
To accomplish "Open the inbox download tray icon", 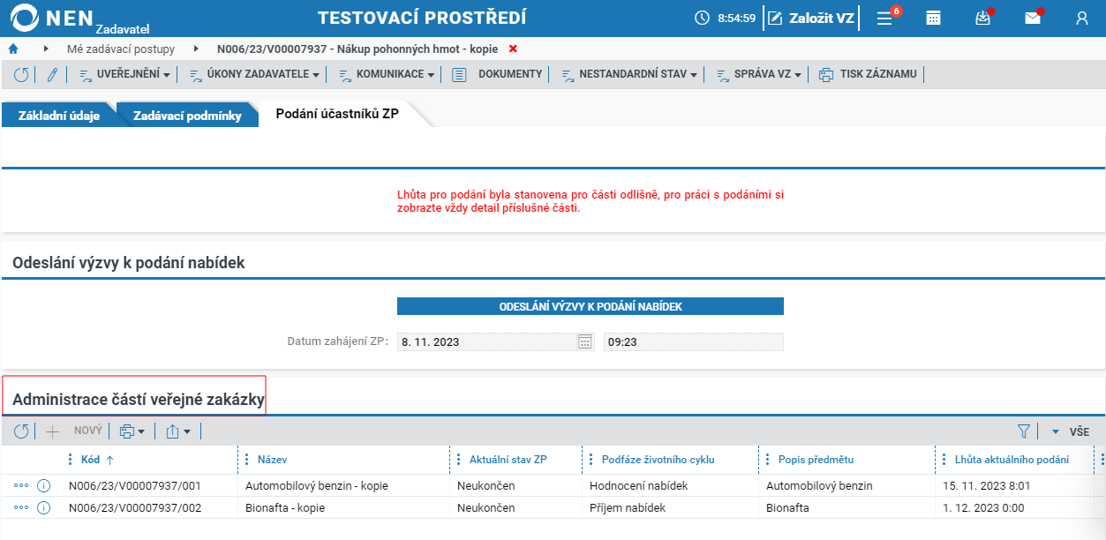I will [982, 18].
